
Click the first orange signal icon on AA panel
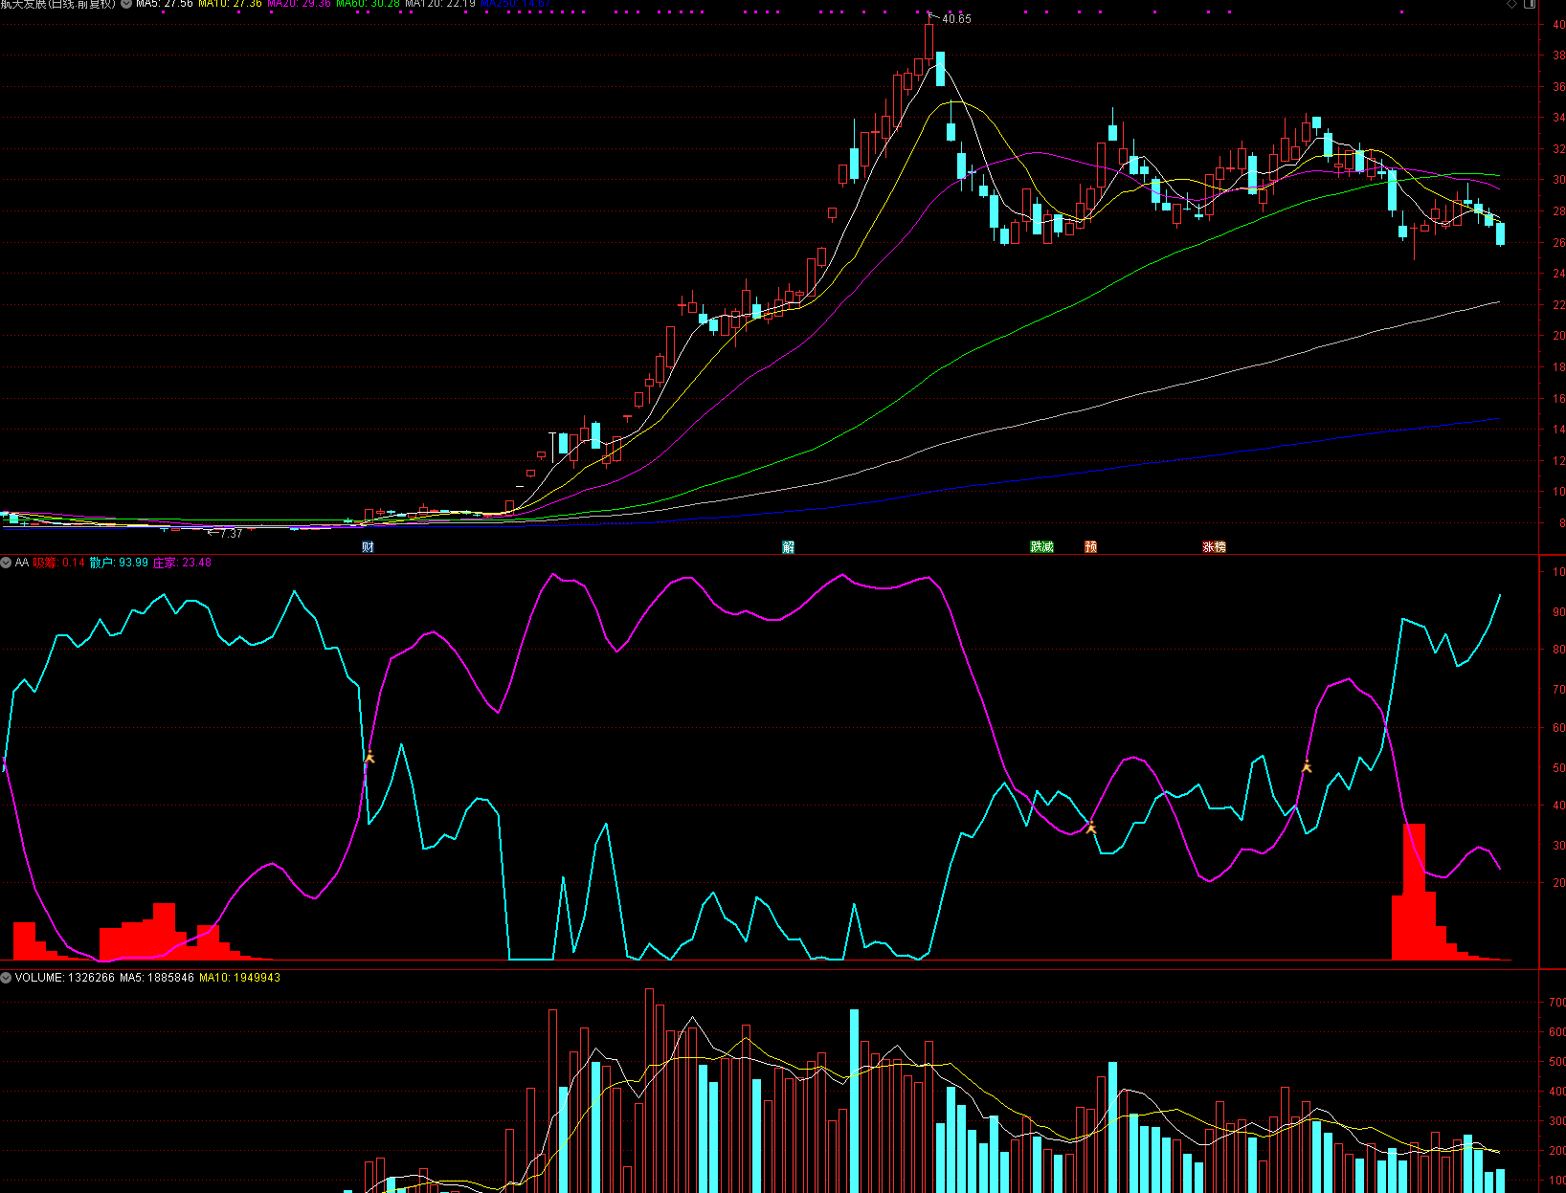369,758
